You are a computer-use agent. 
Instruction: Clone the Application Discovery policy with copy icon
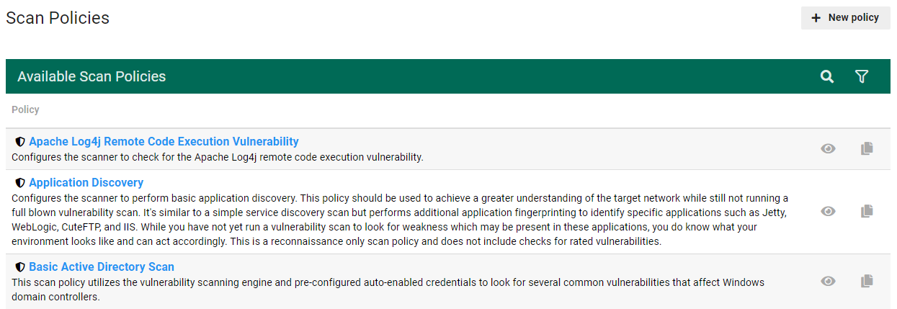click(x=867, y=212)
